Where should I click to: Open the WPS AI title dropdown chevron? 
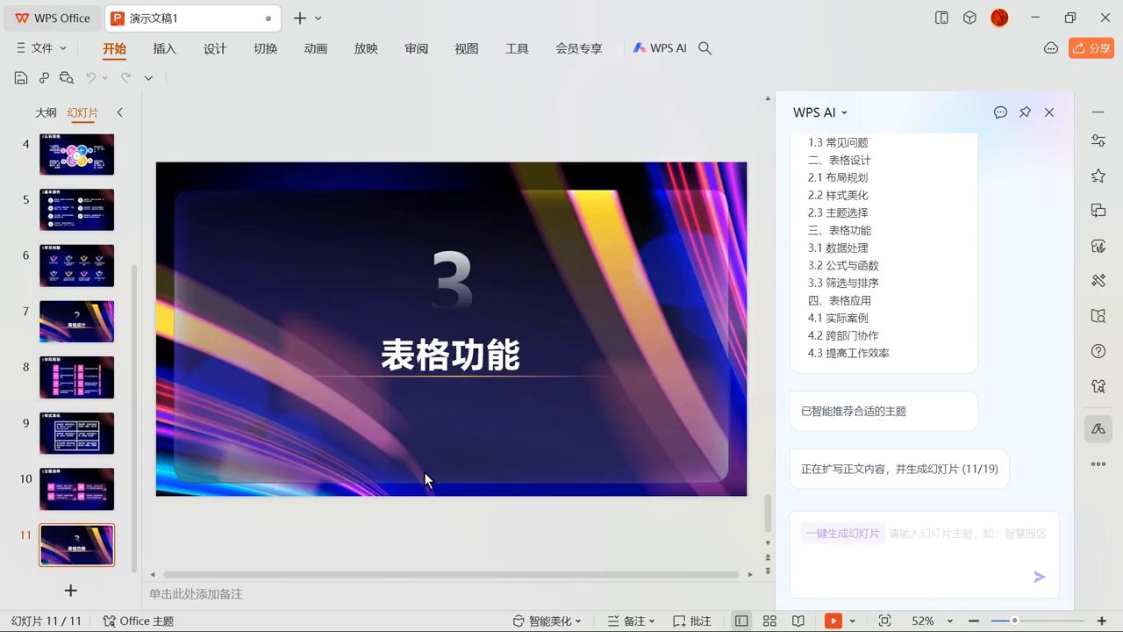(x=843, y=112)
